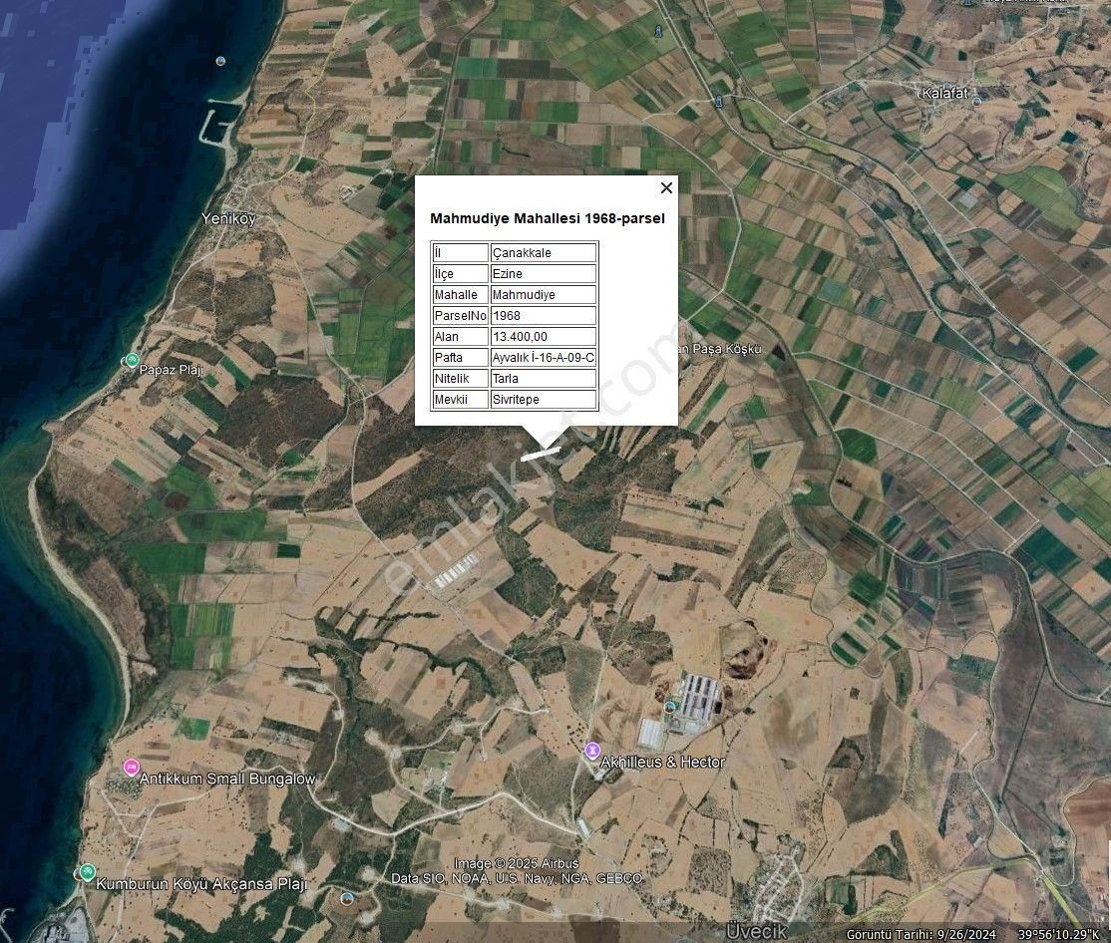The width and height of the screenshot is (1111, 943).
Task: Click the Yeniköy village label
Action: (x=228, y=218)
